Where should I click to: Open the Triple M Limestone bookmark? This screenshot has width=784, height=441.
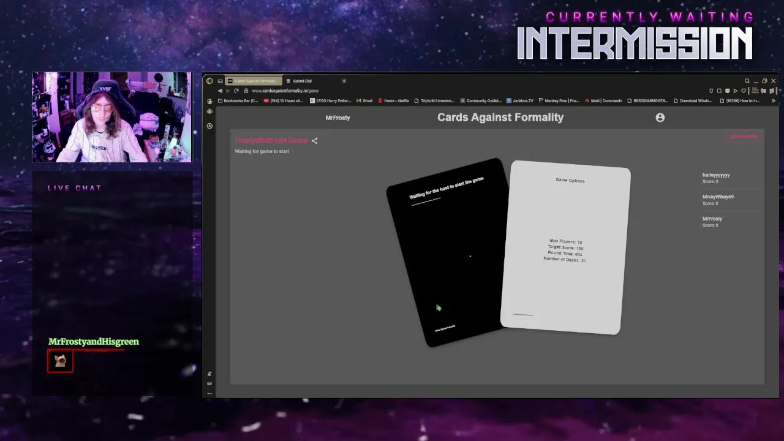(x=434, y=100)
